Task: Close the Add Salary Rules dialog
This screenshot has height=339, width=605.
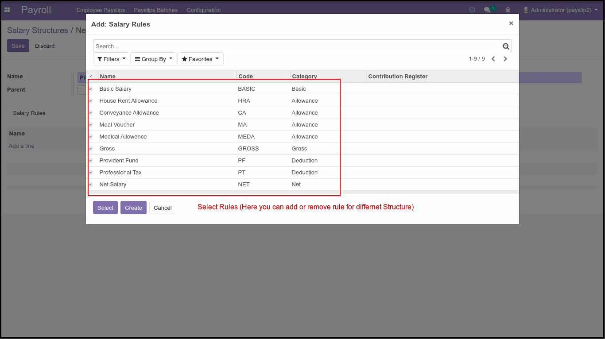Action: point(511,23)
